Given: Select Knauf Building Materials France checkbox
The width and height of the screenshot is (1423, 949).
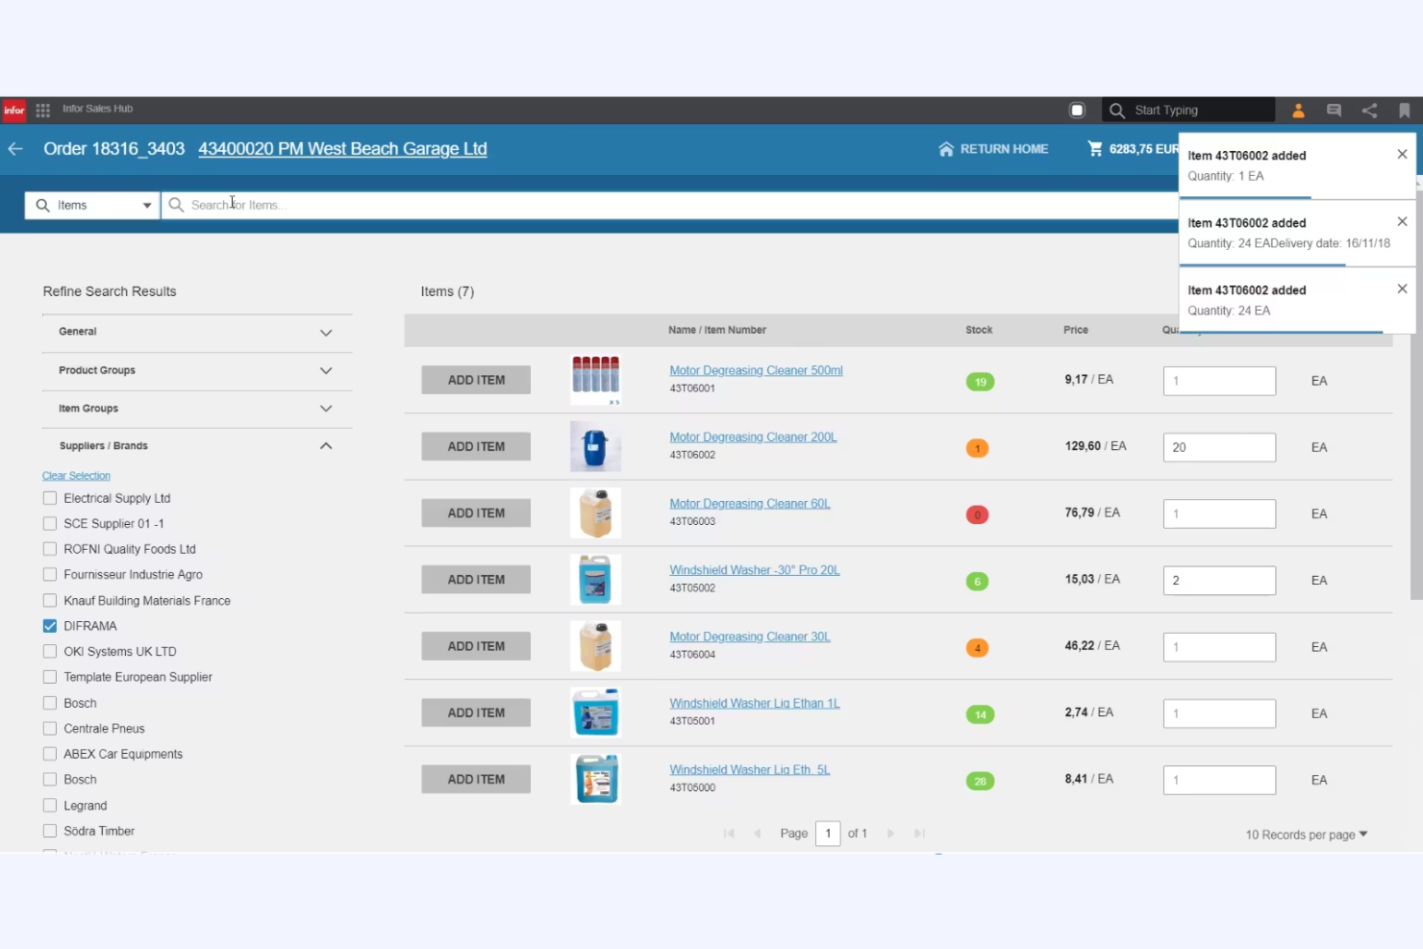Looking at the screenshot, I should 50,601.
